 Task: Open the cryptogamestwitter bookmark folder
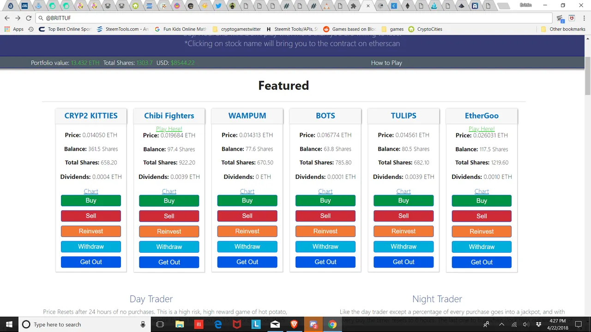coord(236,29)
